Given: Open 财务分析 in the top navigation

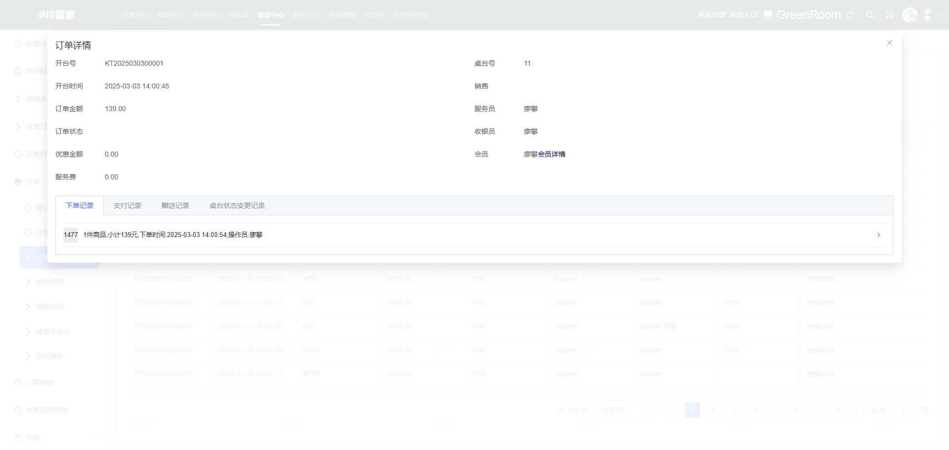Looking at the screenshot, I should point(306,15).
